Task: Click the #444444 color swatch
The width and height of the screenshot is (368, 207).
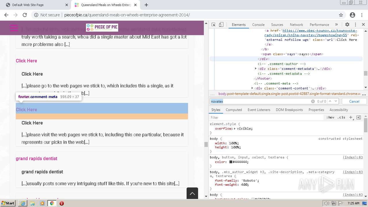Action: (x=231, y=162)
